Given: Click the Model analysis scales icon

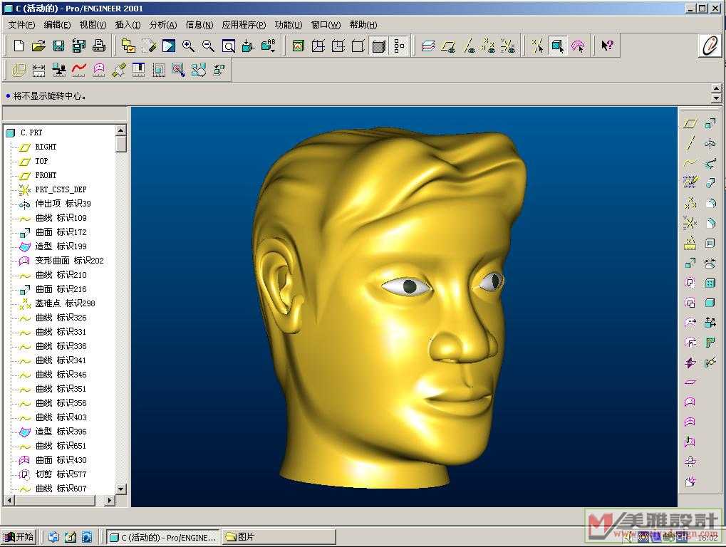Looking at the screenshot, I should pos(59,70).
